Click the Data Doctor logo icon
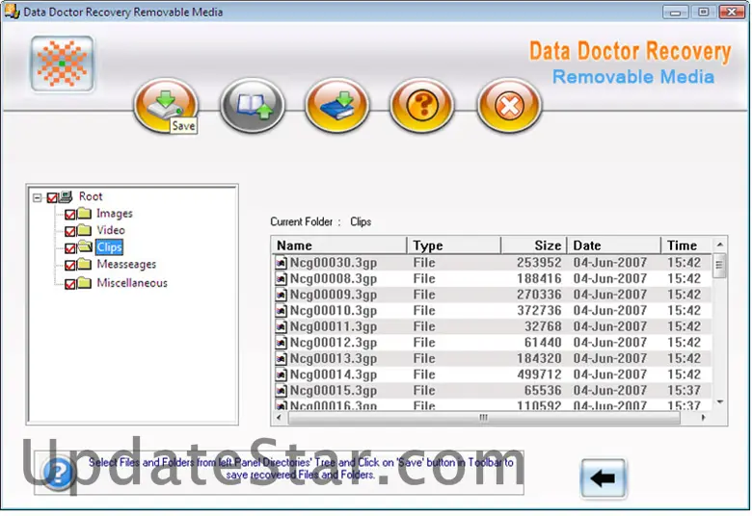 pyautogui.click(x=62, y=64)
